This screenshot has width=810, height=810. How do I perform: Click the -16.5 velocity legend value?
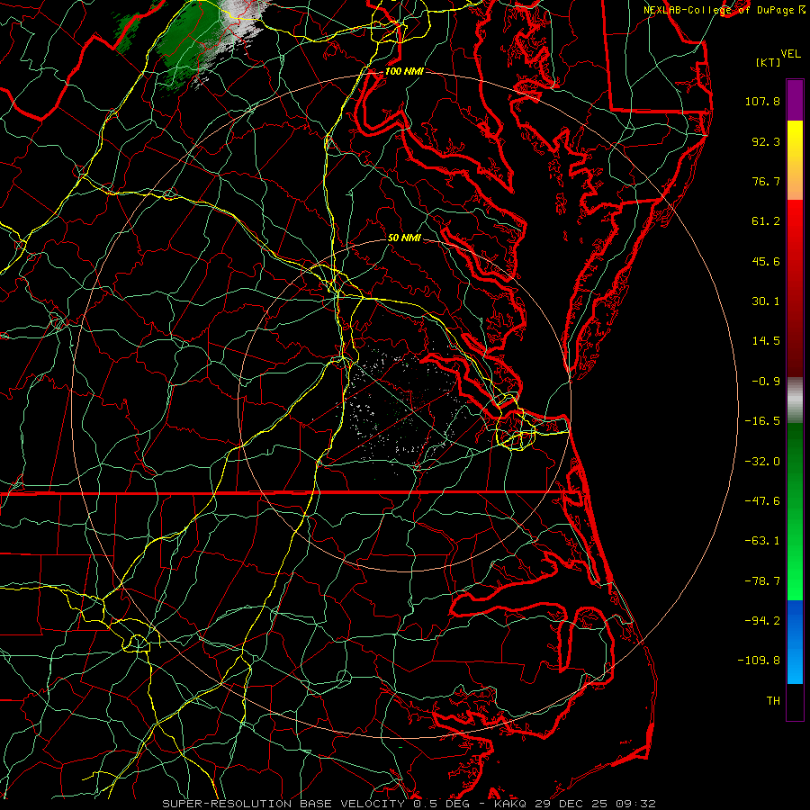pyautogui.click(x=762, y=421)
